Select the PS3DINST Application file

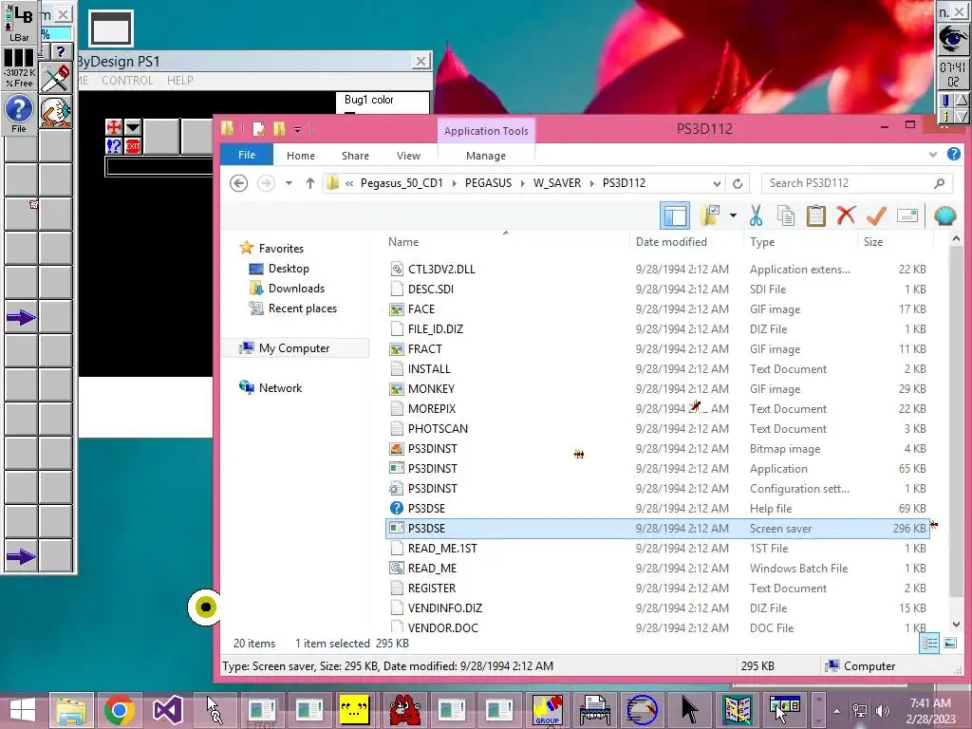click(x=432, y=469)
